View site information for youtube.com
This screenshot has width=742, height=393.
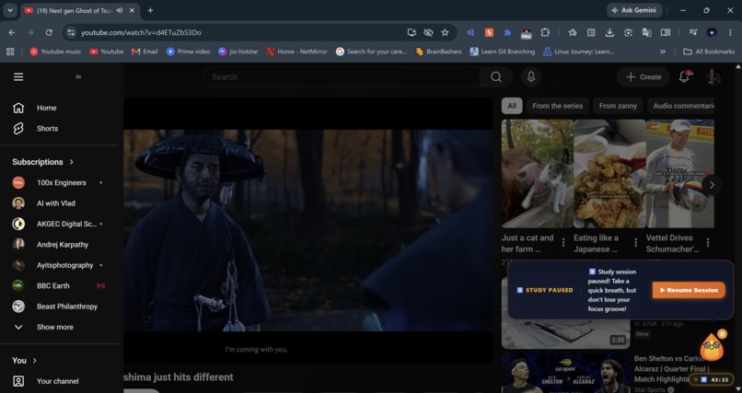(71, 32)
